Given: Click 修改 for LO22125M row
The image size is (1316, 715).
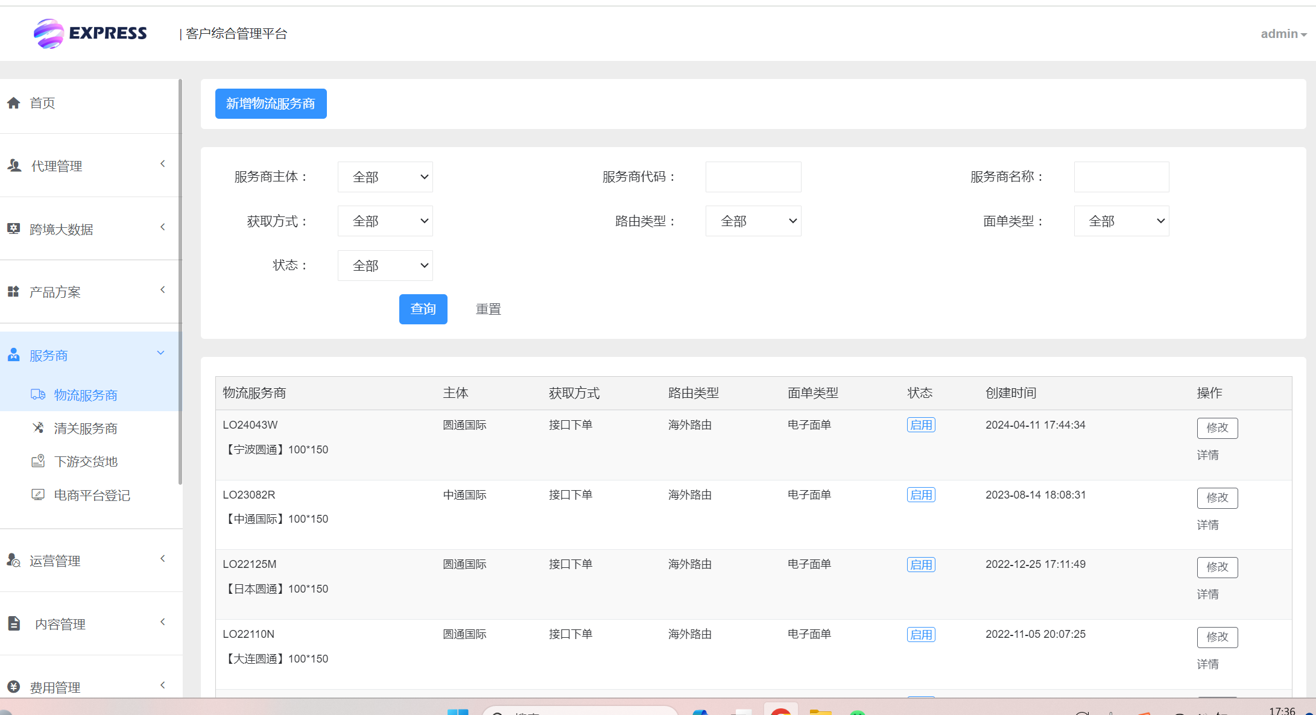Looking at the screenshot, I should (1217, 567).
